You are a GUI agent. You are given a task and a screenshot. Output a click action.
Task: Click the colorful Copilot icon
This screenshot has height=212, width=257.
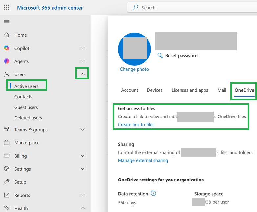tap(7, 48)
